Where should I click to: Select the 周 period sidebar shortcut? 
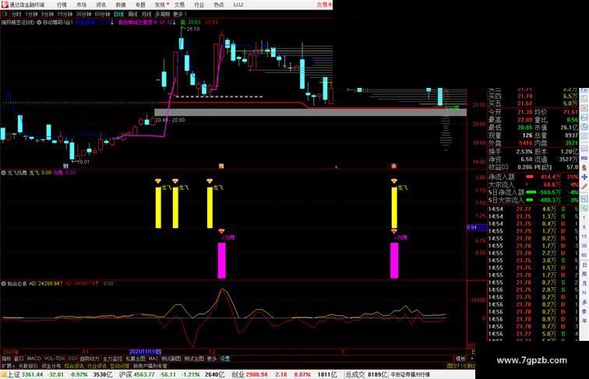tap(584, 274)
